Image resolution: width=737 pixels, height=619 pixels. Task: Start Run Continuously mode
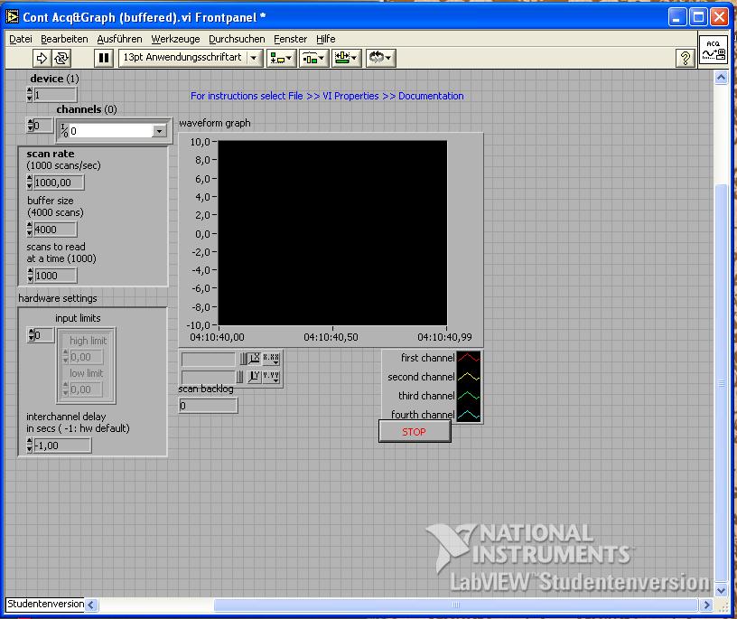[61, 59]
